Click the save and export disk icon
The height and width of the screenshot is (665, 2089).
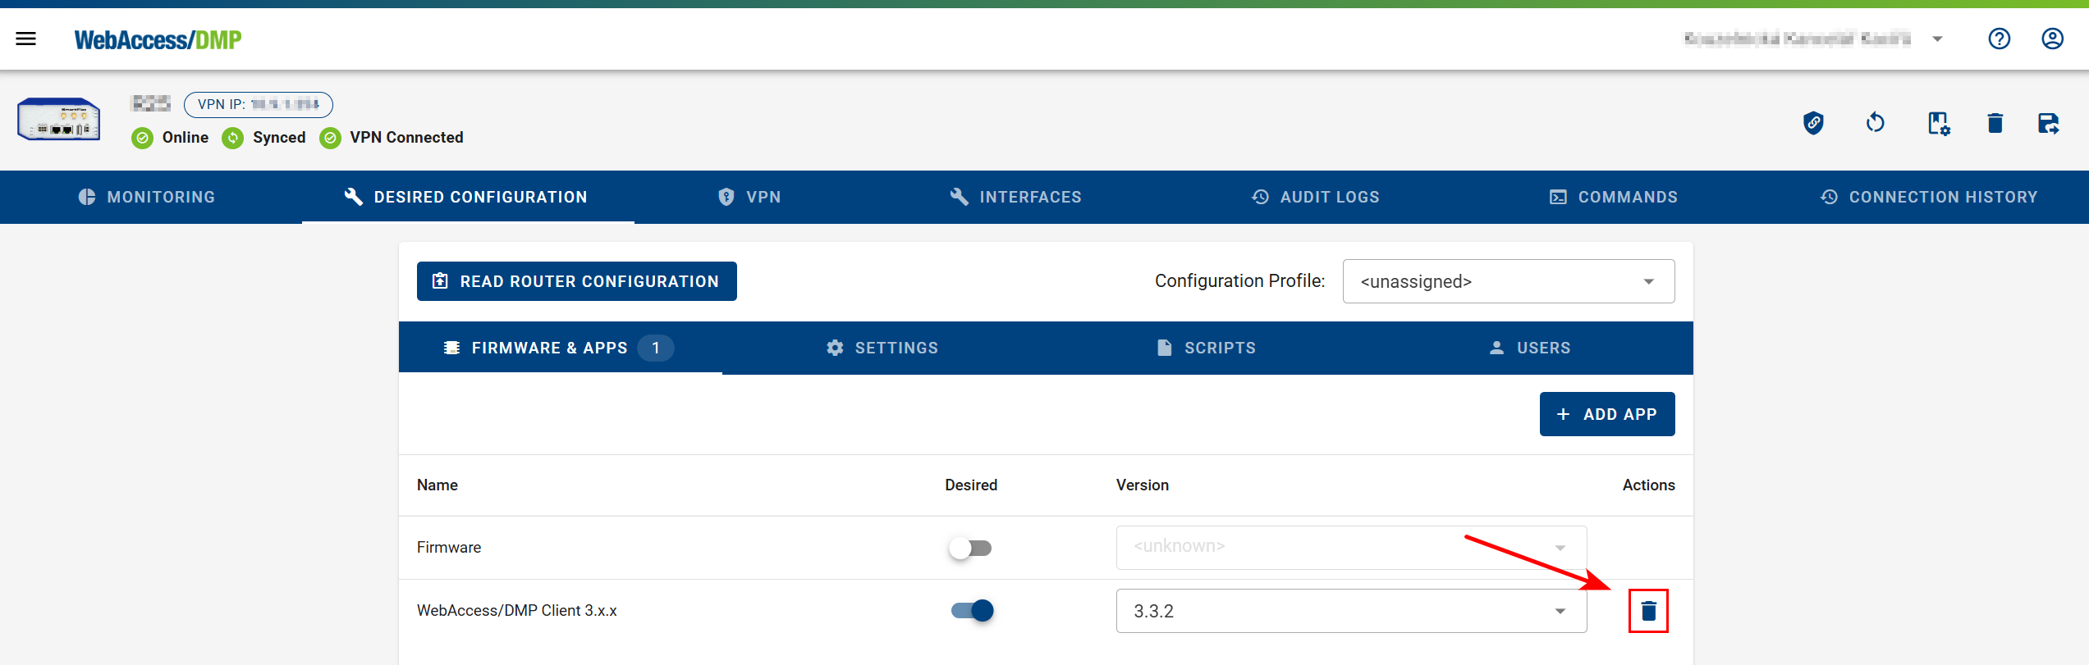click(2049, 123)
